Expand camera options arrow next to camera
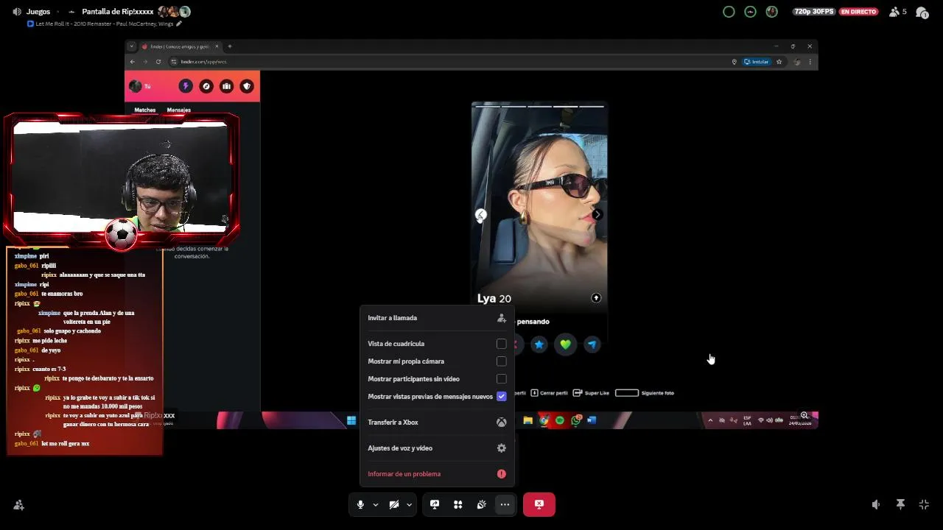Image resolution: width=943 pixels, height=530 pixels. [x=409, y=505]
